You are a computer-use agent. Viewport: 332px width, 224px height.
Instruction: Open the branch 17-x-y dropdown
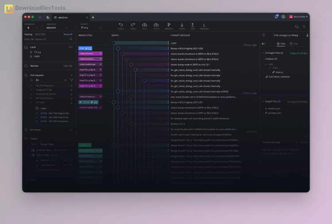[100, 28]
